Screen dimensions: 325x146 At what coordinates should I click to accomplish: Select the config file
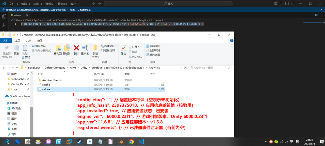[46, 85]
